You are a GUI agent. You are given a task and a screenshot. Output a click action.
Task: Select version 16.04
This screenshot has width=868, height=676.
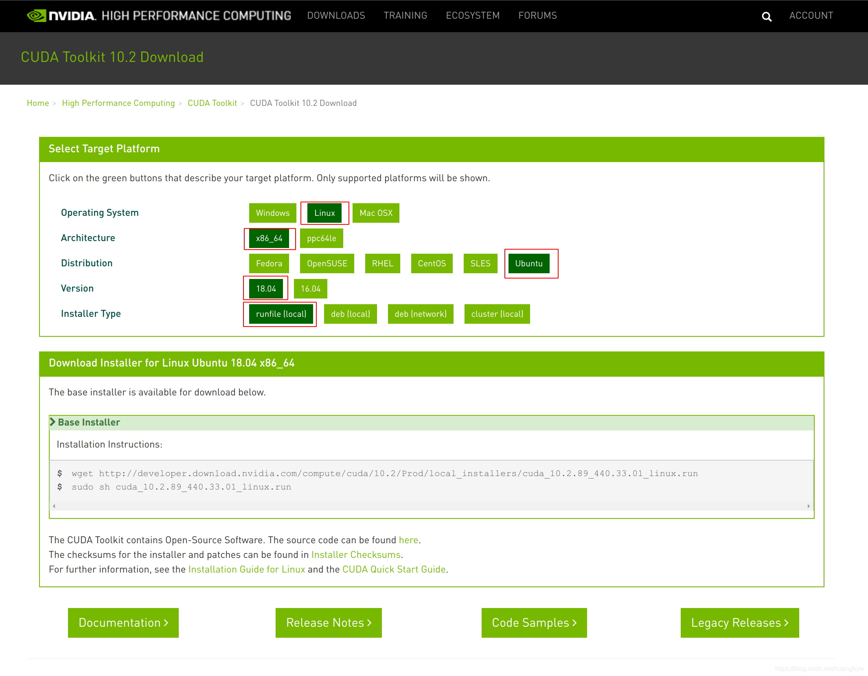310,289
